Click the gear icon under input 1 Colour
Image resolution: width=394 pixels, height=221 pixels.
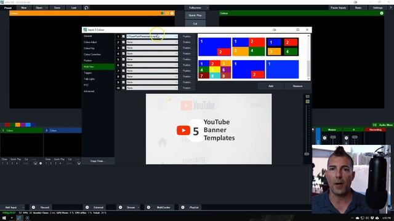41,163
